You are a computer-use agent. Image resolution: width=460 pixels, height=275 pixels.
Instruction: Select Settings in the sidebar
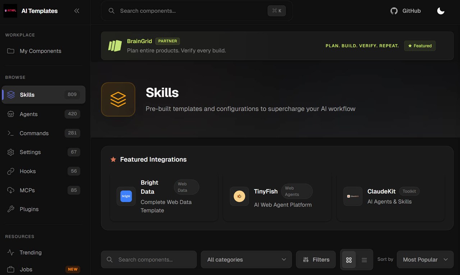43,152
